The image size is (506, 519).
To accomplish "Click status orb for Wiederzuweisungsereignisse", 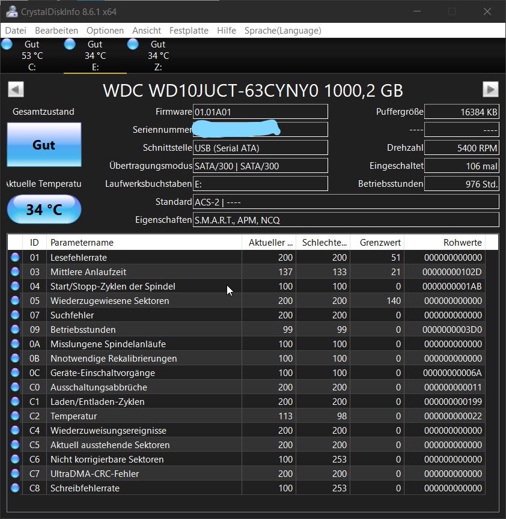I will 15,430.
